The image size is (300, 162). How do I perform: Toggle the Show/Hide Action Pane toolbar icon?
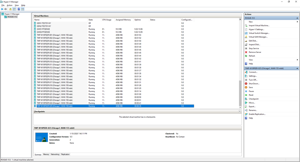pyautogui.click(x=22, y=9)
